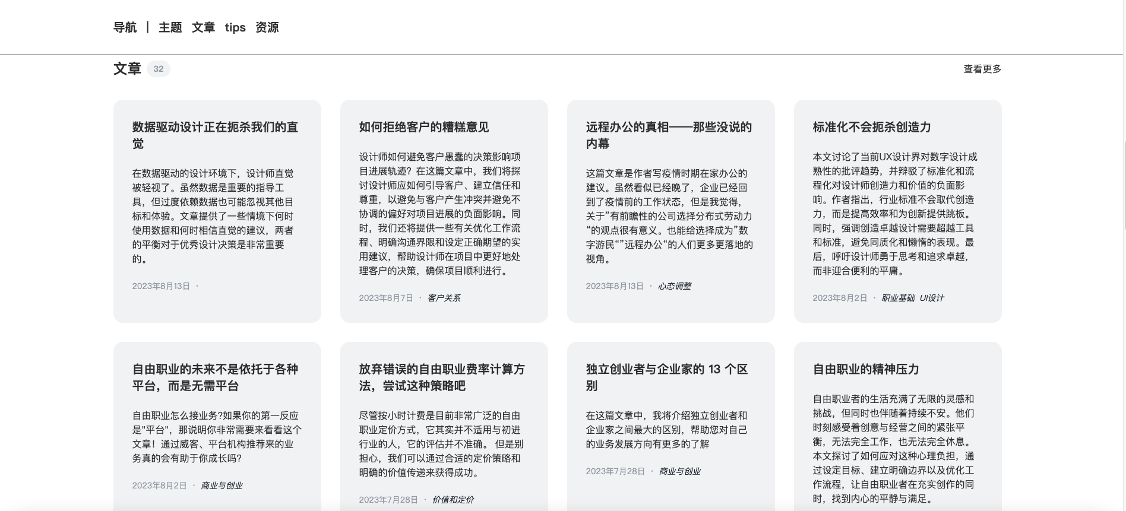Click the summary starting 自由职业者的生活充满了
Image resolution: width=1126 pixels, height=511 pixels.
[x=894, y=449]
